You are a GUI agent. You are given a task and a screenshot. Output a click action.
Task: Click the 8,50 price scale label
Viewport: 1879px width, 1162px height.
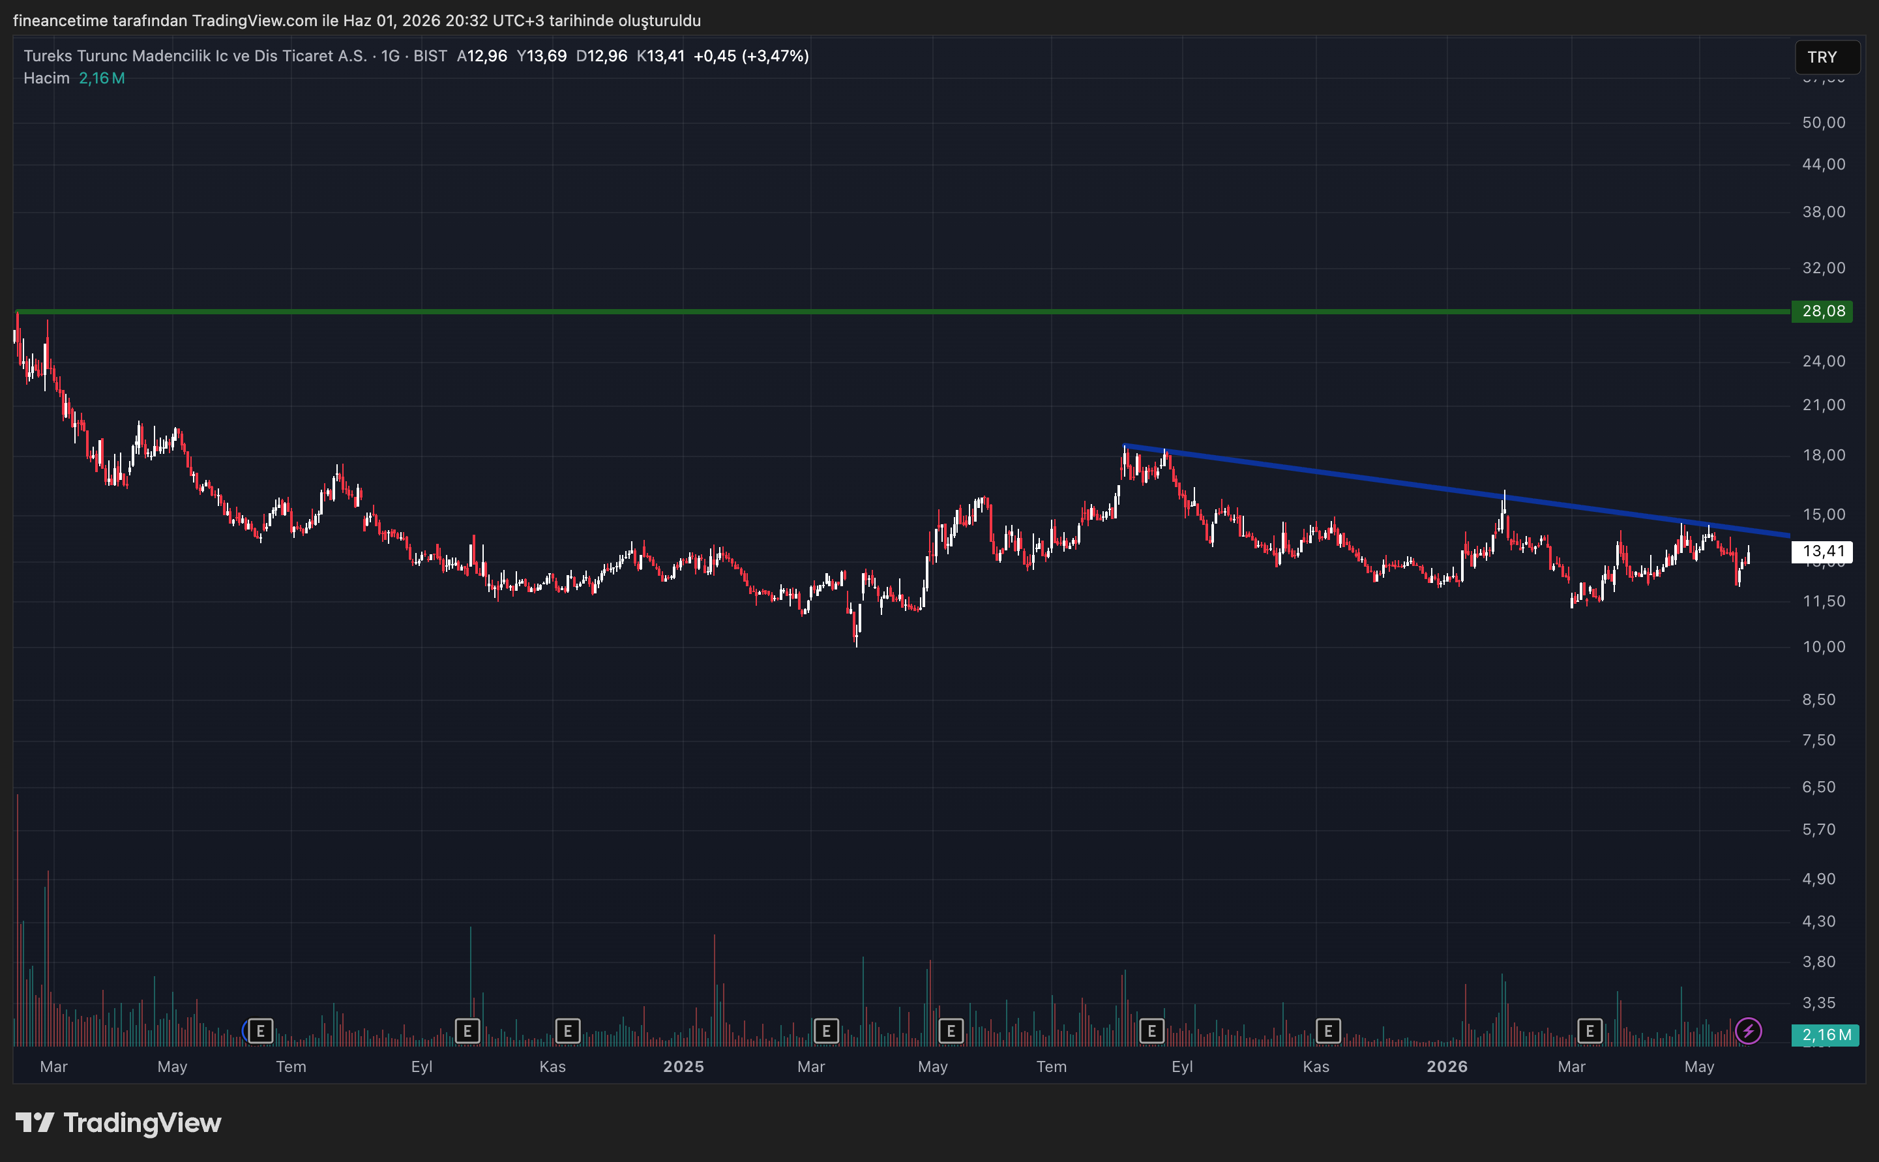(1819, 700)
